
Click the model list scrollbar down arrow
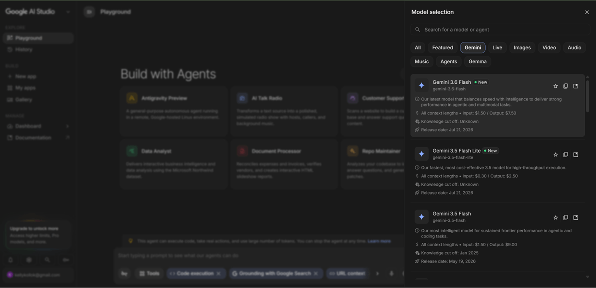[x=587, y=277]
